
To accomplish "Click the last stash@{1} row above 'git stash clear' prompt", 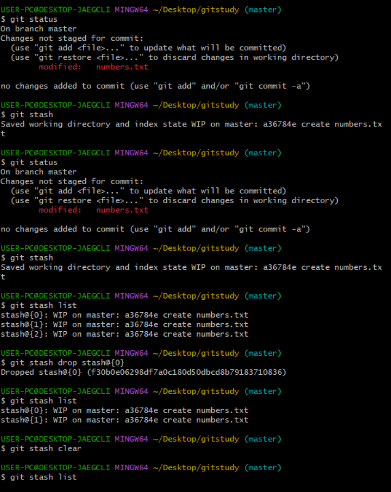I will [x=124, y=420].
